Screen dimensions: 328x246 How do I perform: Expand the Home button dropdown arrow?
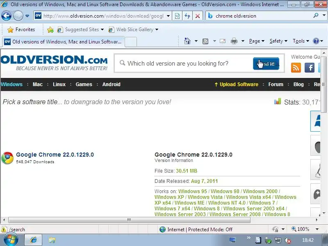tap(196, 41)
